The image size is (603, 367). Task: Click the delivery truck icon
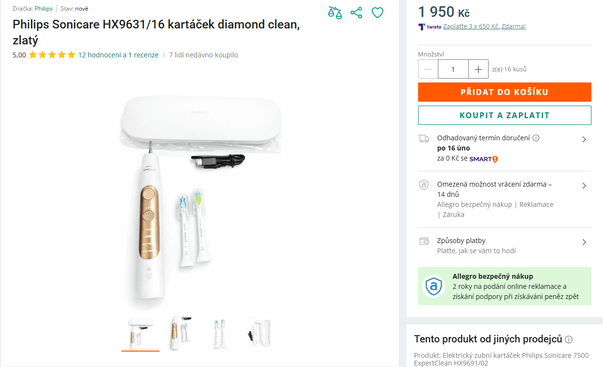click(x=423, y=138)
